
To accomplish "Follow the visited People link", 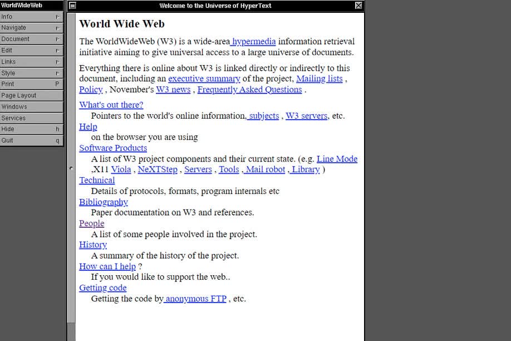I will click(92, 223).
